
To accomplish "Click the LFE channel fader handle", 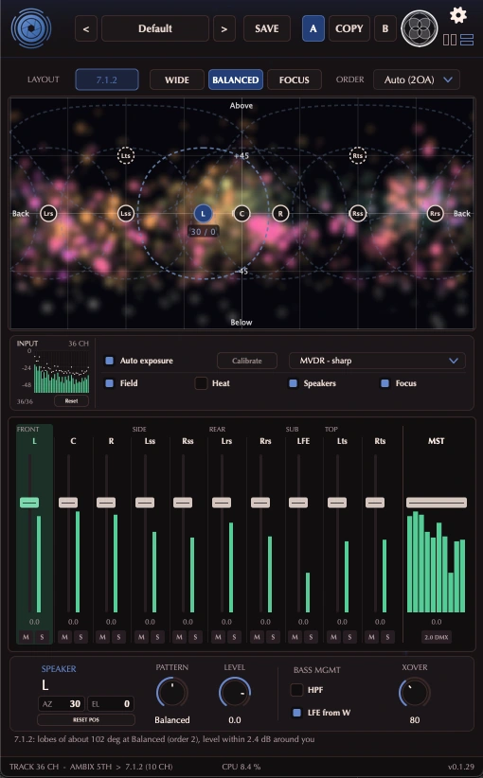I will 298,503.
